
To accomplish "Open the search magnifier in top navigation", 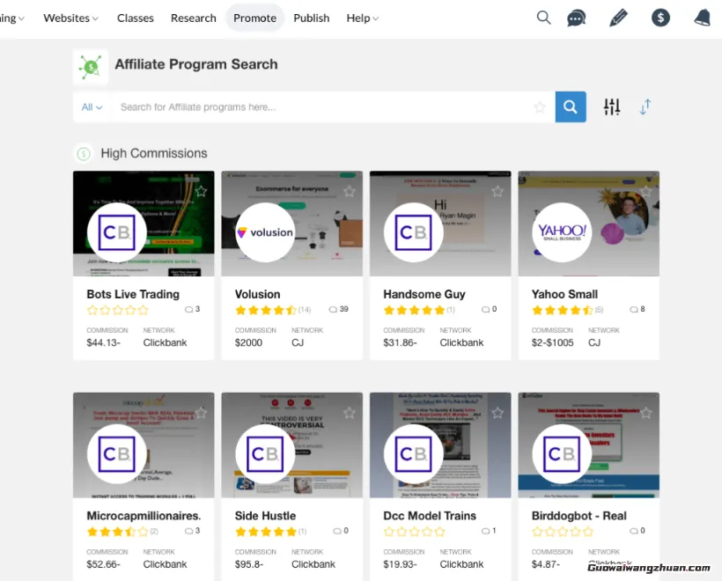I will pyautogui.click(x=543, y=18).
